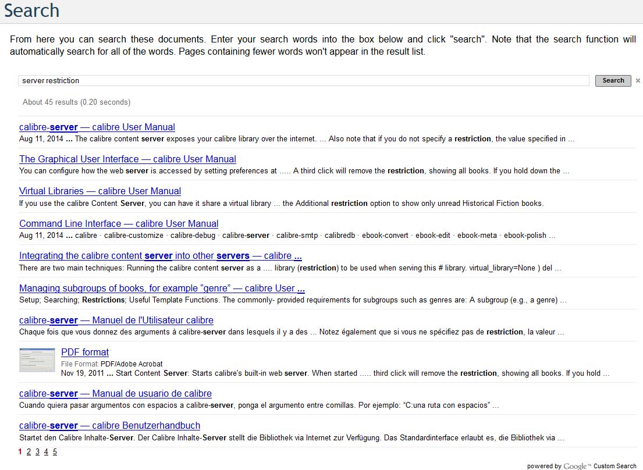Go to results page 4
This screenshot has width=643, height=470.
(46, 451)
